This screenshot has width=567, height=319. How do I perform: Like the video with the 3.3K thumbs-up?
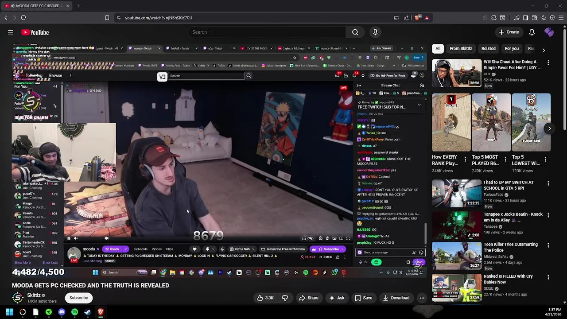[x=265, y=298]
